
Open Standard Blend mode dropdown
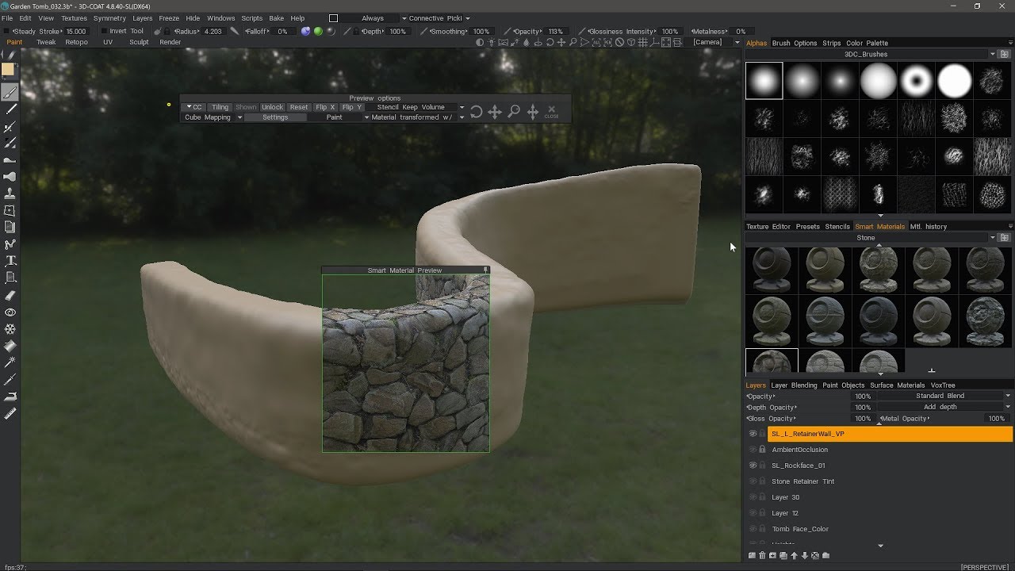944,396
